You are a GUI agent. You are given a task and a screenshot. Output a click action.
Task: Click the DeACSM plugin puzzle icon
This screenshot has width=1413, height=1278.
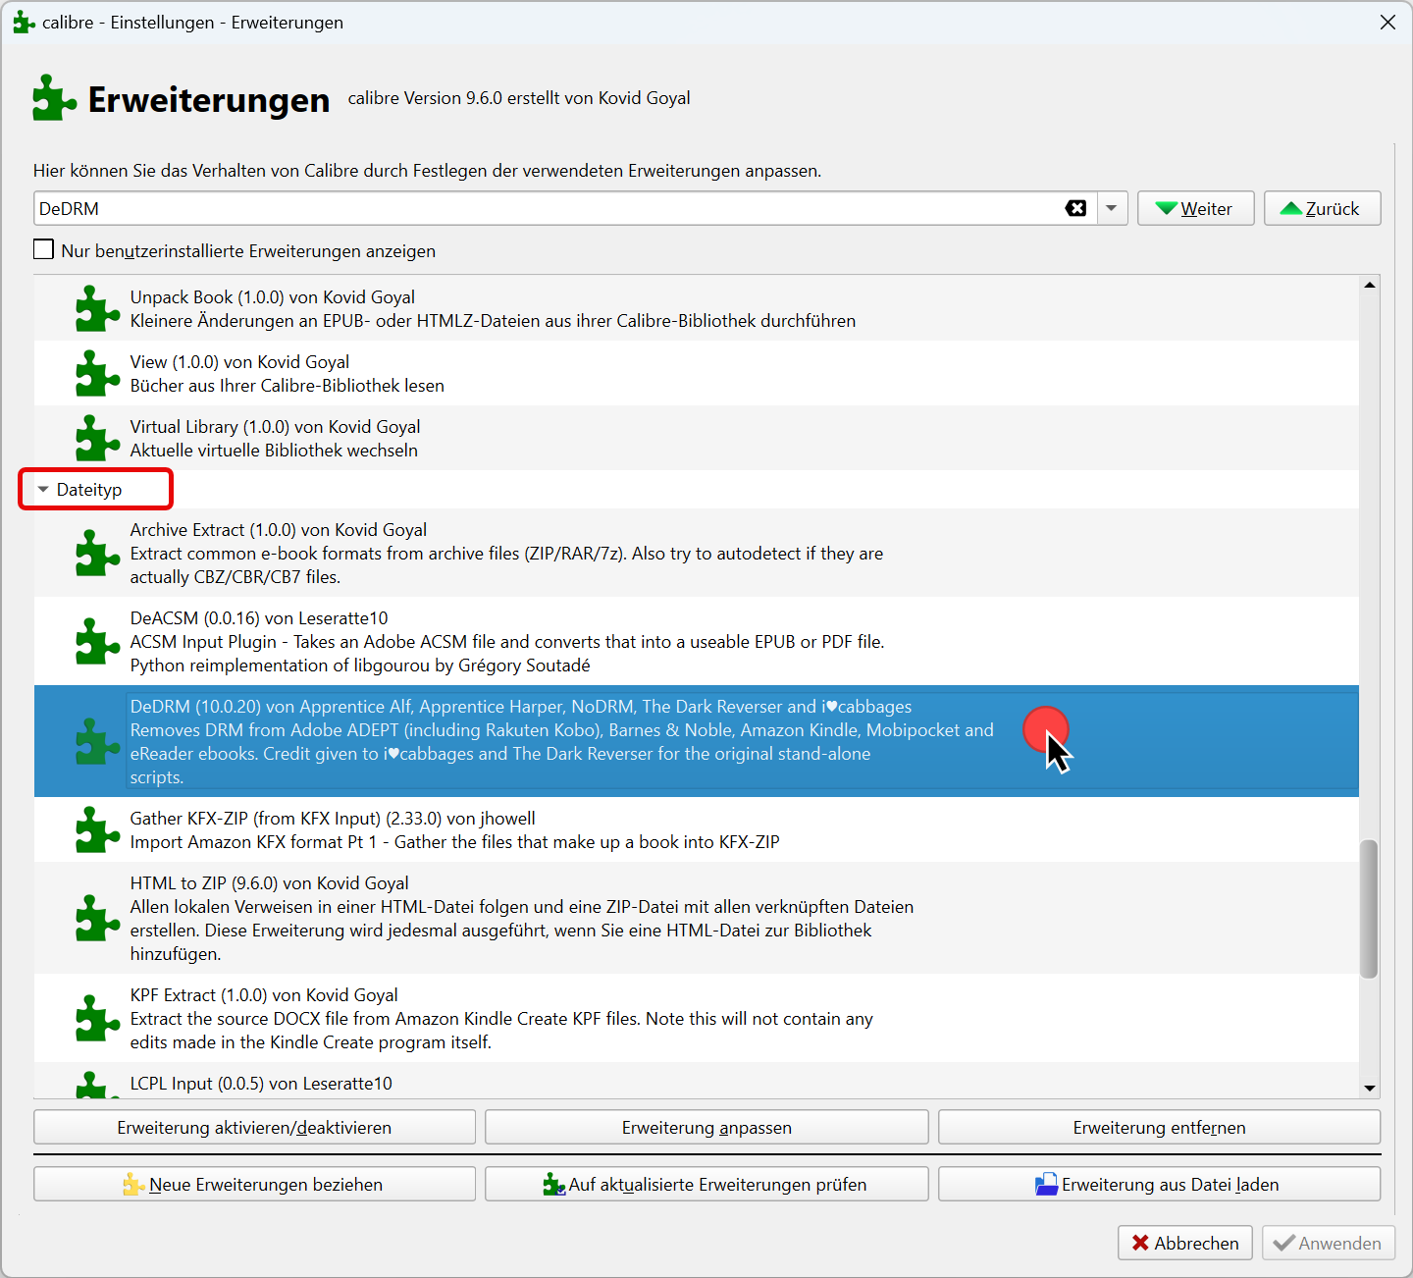[x=97, y=642]
